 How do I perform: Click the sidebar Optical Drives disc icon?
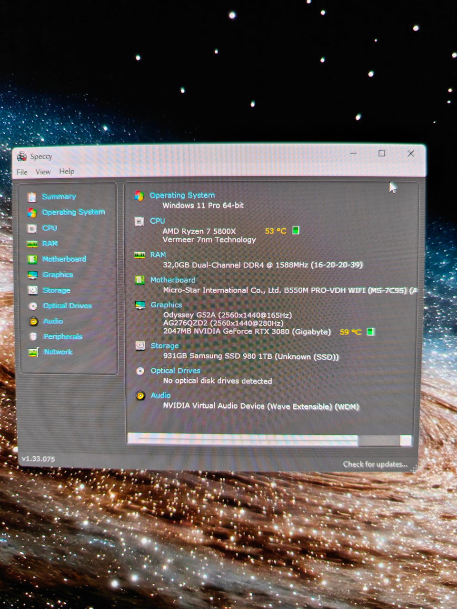click(x=33, y=306)
